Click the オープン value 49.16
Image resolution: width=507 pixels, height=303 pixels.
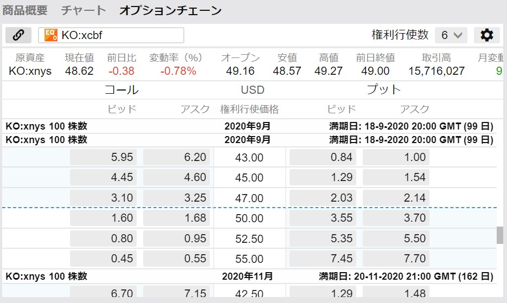point(240,71)
